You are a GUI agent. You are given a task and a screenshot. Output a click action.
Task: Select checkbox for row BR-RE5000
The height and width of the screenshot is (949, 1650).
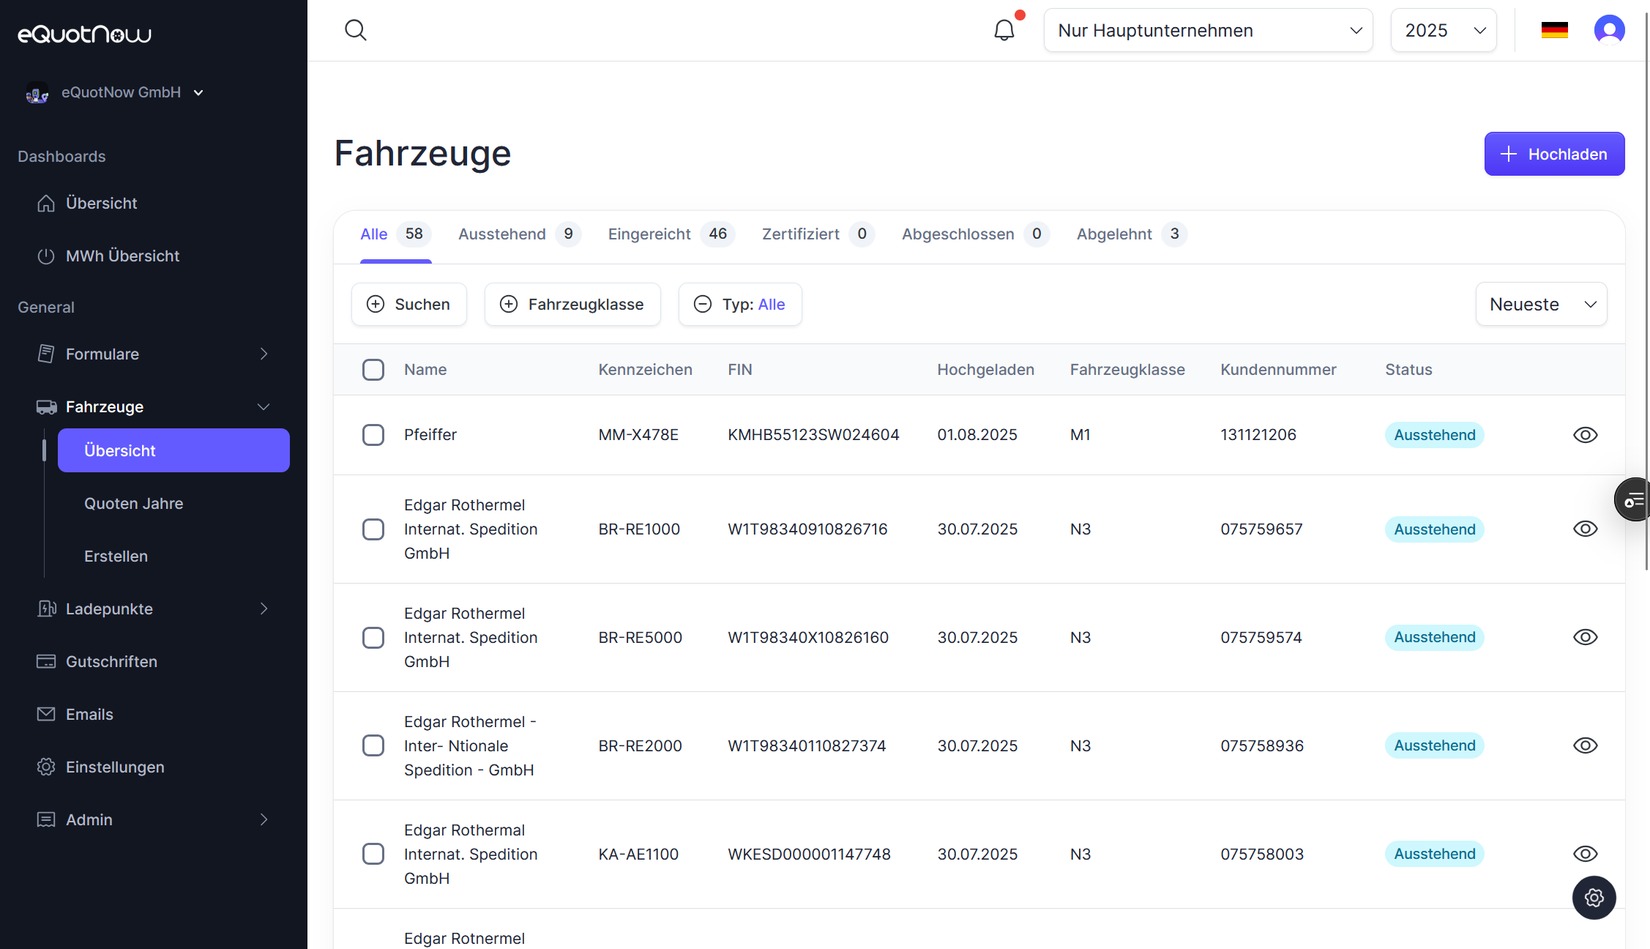point(373,638)
